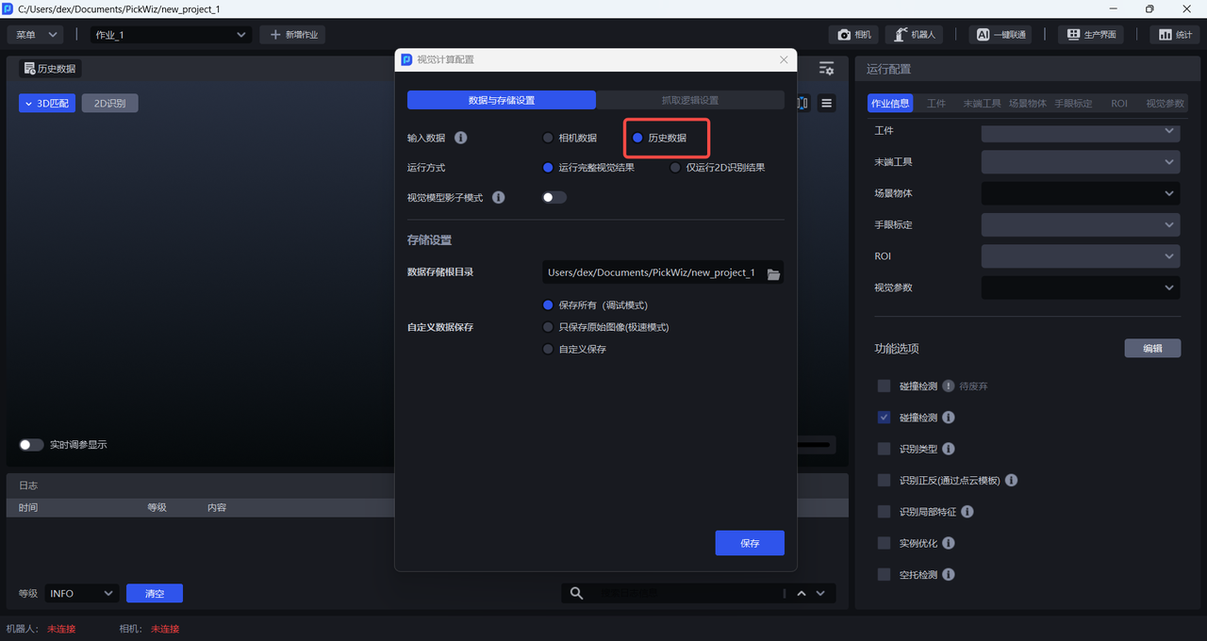
Task: Click info icon beside 视觉模型影子模式
Action: click(498, 198)
